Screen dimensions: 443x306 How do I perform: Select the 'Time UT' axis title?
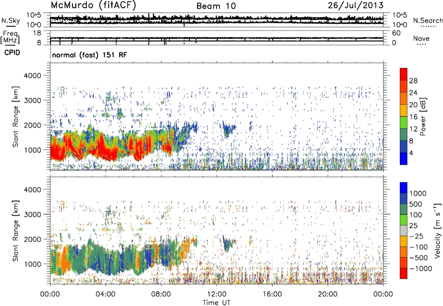pyautogui.click(x=217, y=303)
